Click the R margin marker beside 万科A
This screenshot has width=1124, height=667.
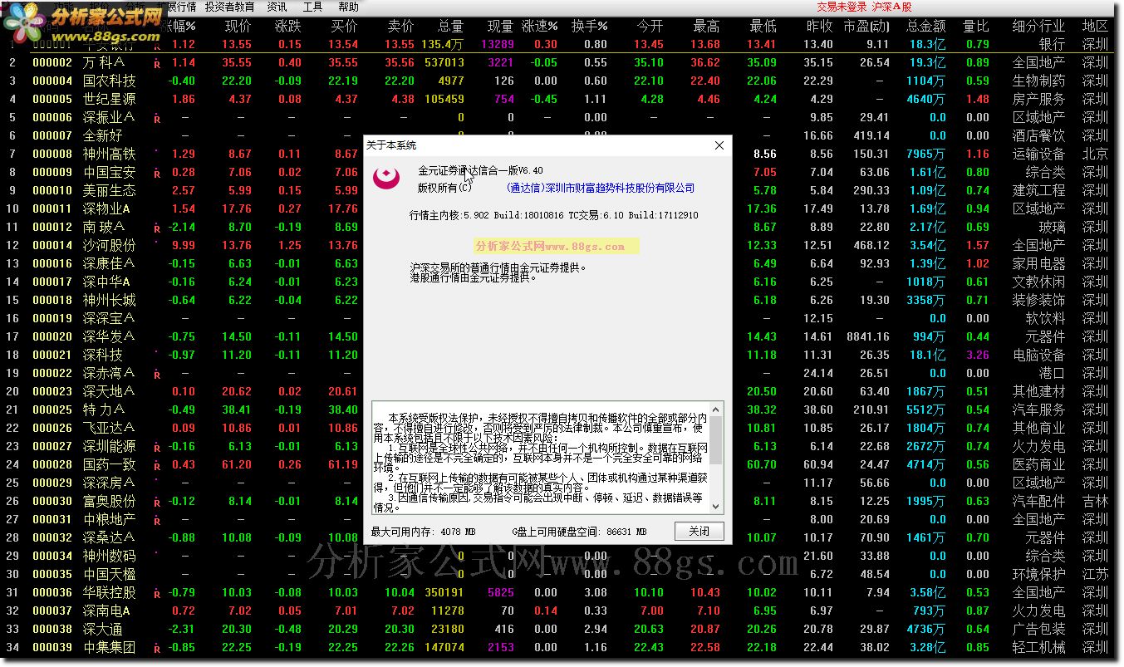pyautogui.click(x=156, y=63)
